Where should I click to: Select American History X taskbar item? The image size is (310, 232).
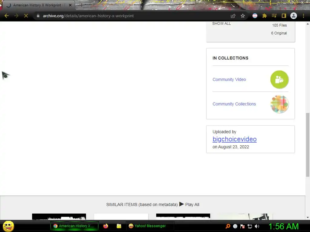pos(74,226)
